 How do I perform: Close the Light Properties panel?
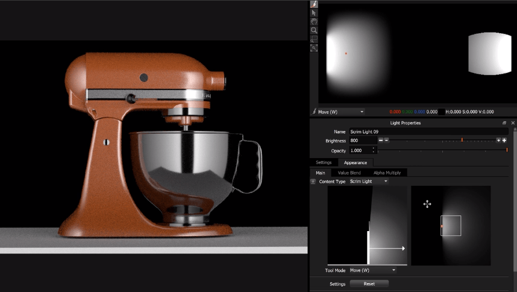[x=513, y=122]
